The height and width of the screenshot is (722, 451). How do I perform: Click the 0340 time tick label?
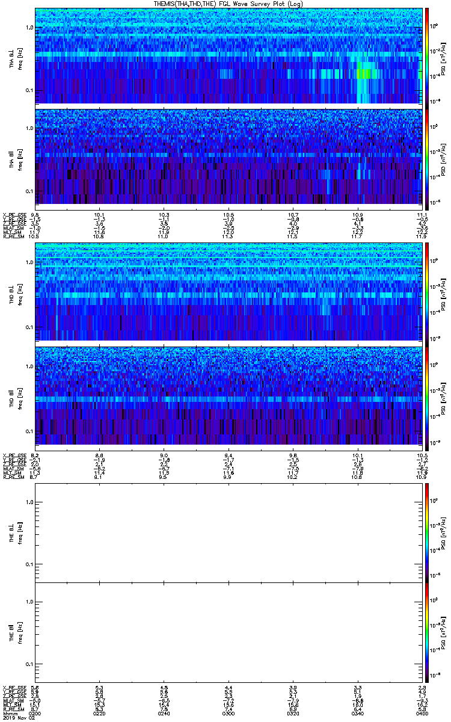pyautogui.click(x=358, y=714)
